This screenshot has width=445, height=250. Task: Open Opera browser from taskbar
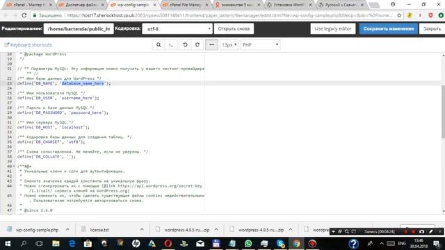pyautogui.click(x=168, y=244)
